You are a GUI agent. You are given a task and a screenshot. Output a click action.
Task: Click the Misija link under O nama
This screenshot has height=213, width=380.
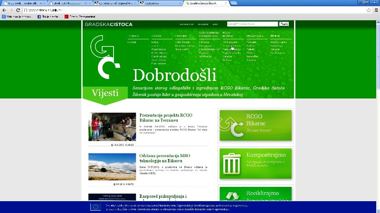[x=155, y=42]
